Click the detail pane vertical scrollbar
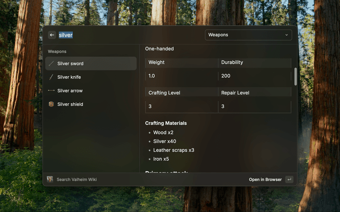 295,76
